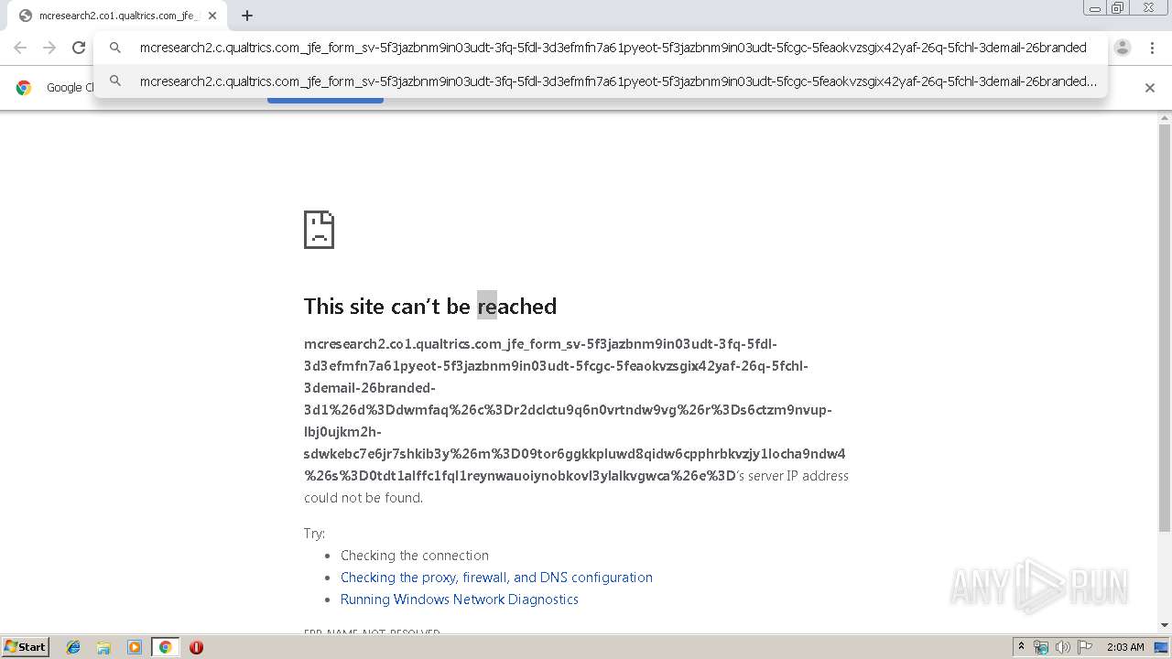
Task: Click the magnifier icon of the suggestion row
Action: (115, 81)
